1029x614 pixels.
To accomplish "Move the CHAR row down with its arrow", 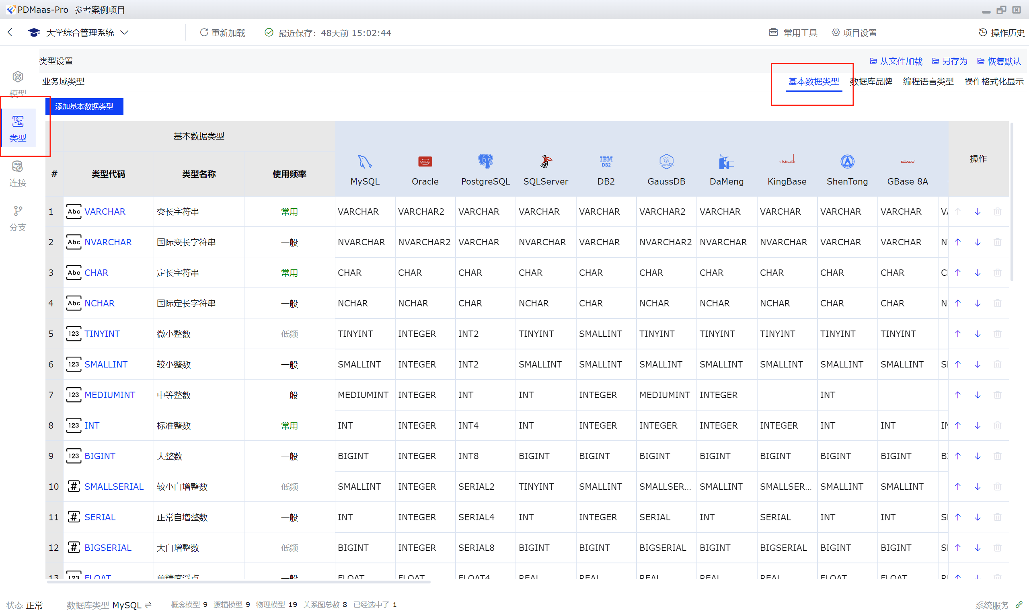I will click(977, 273).
